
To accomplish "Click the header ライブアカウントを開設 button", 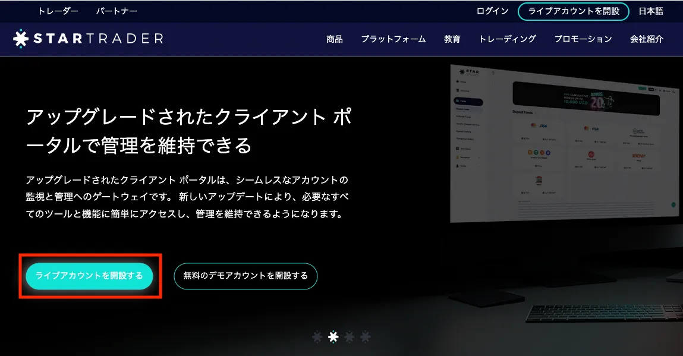I will [573, 11].
